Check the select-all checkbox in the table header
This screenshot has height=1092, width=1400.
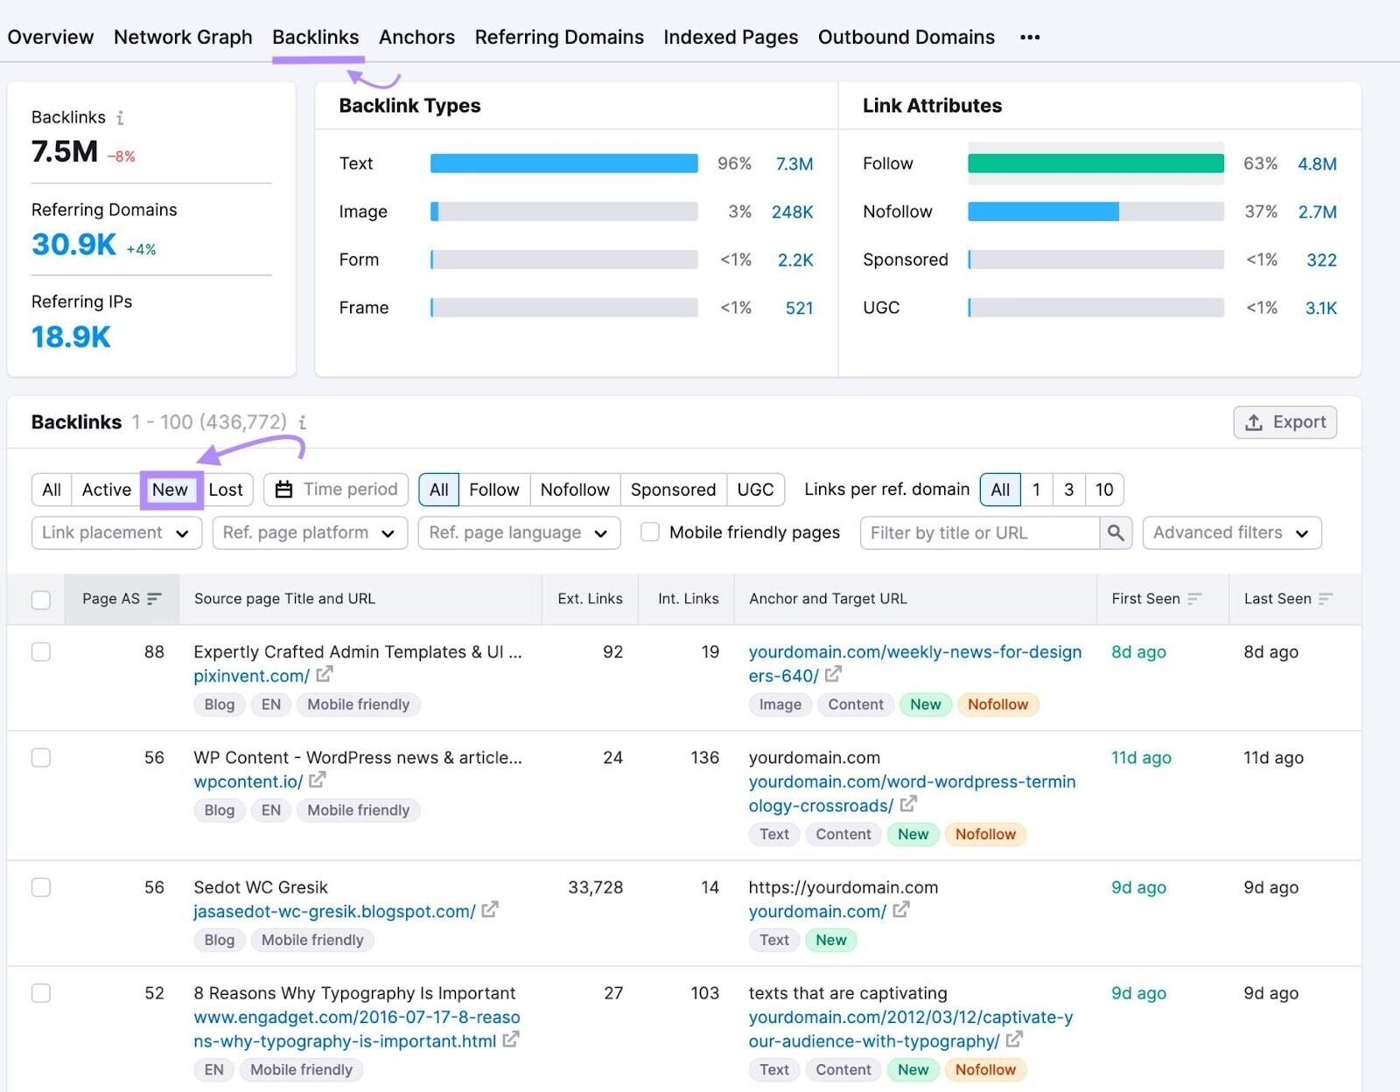[x=41, y=599]
